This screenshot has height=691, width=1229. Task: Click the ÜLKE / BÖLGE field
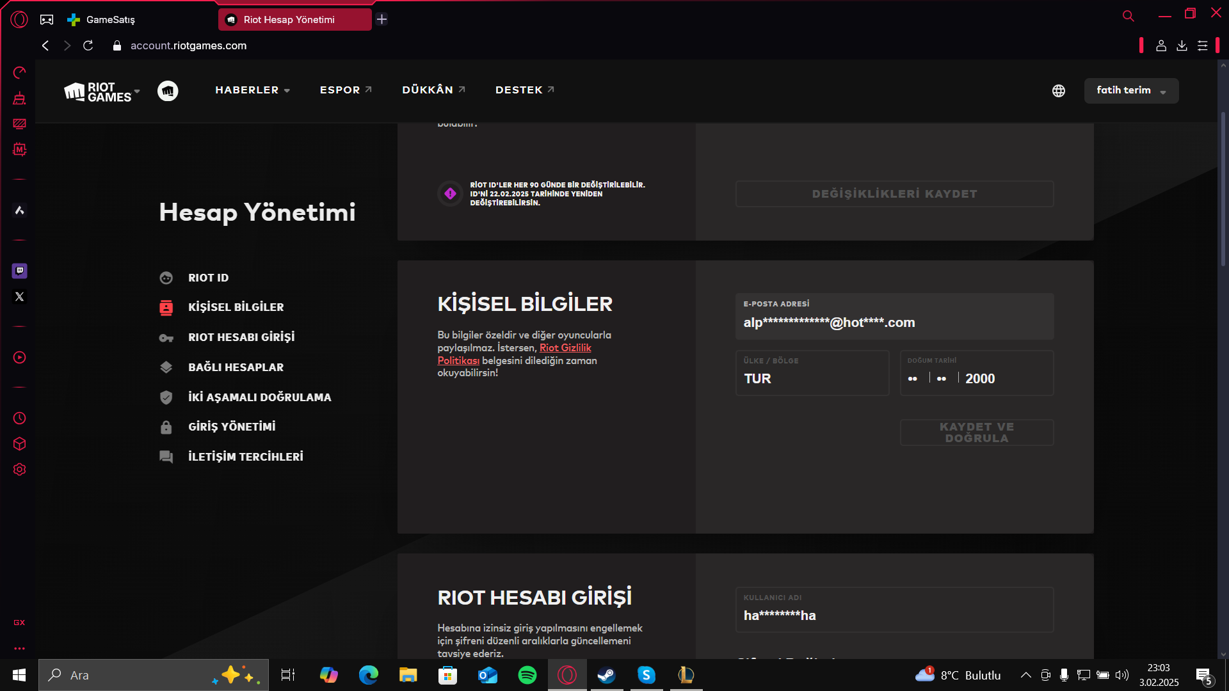(x=812, y=372)
